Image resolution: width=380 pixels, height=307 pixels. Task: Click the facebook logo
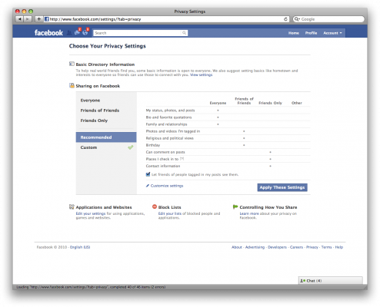tap(48, 33)
